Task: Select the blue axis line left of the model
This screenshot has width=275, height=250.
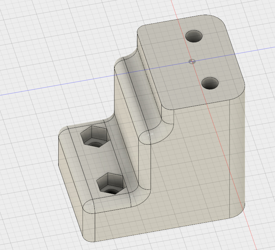Action: 57,86
